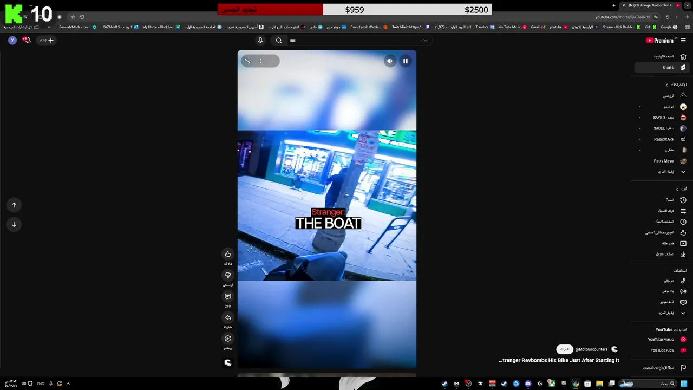Open the RaeedXA-G subscription channel

662,139
